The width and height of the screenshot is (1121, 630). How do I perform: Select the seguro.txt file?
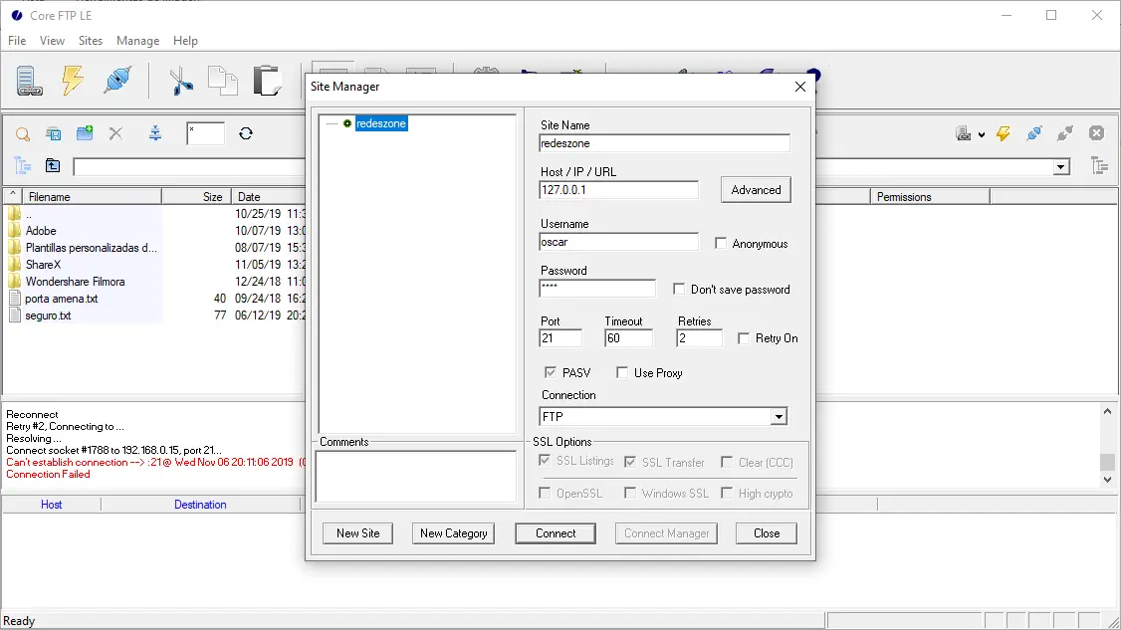coord(48,315)
